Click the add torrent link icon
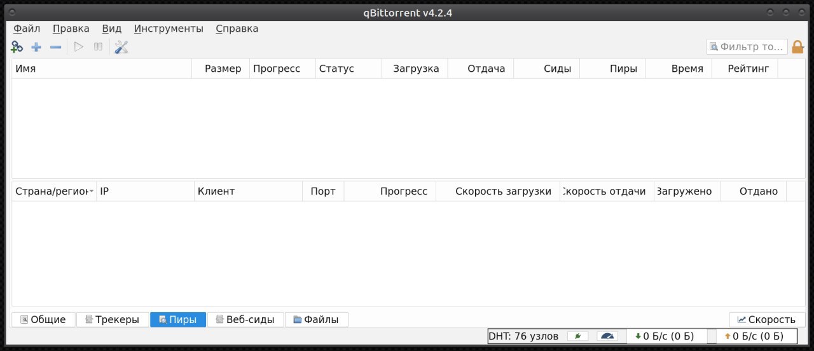This screenshot has width=814, height=351. pos(17,46)
